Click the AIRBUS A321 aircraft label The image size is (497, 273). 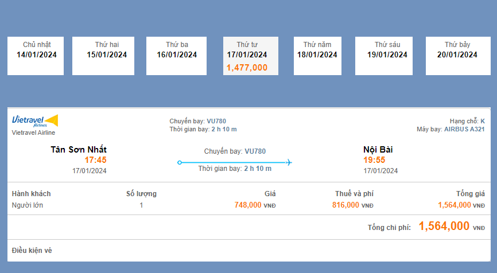point(464,129)
